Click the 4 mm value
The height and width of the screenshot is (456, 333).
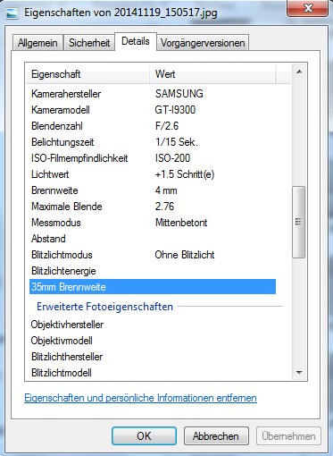pos(166,190)
